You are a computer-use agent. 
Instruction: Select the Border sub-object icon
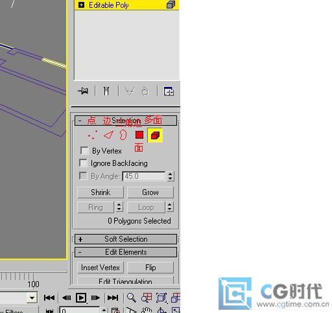coord(123,135)
